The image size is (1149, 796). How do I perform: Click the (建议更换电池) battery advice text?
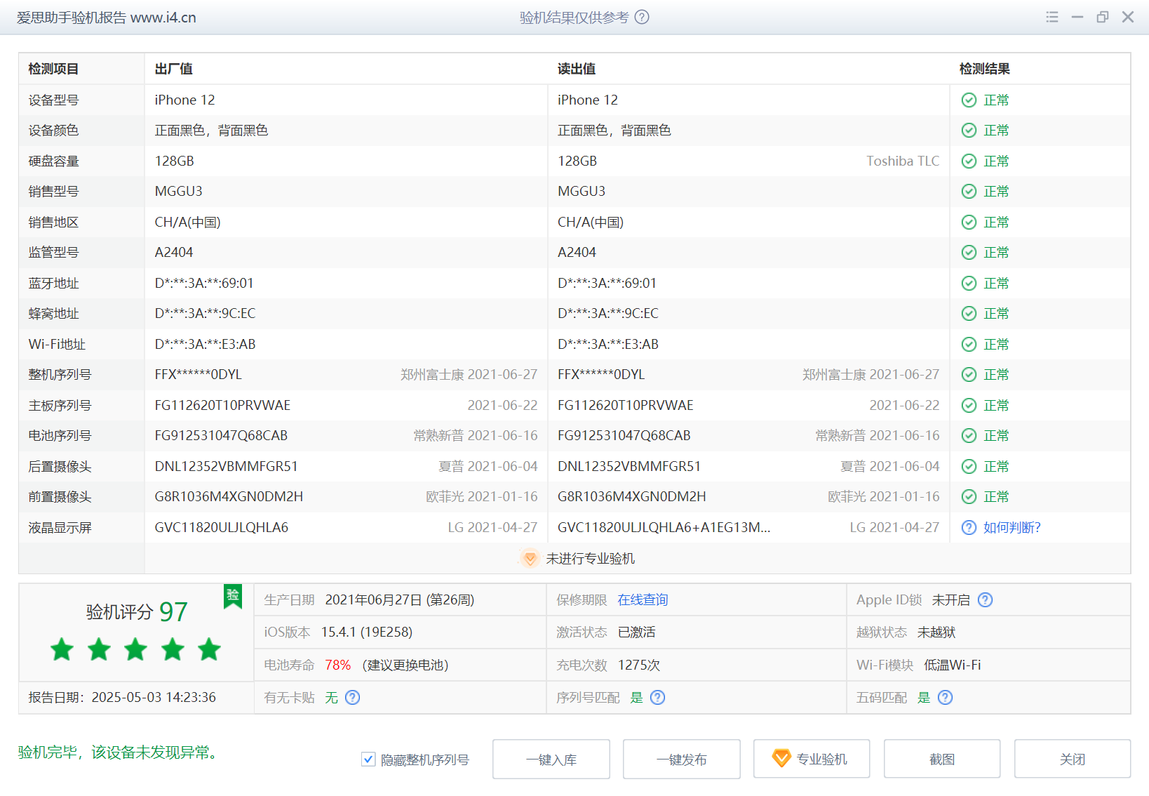click(x=405, y=665)
